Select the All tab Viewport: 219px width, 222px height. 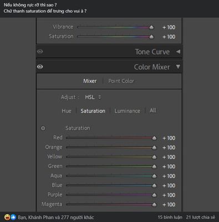[x=153, y=110]
